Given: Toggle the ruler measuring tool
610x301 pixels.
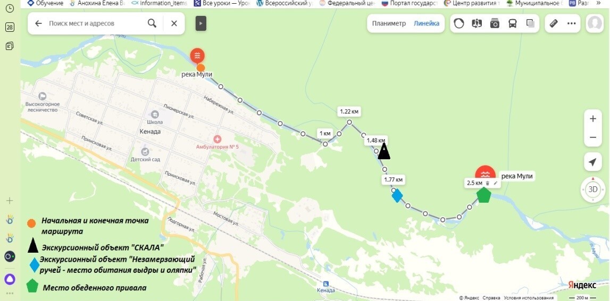Looking at the screenshot, I should [x=554, y=23].
